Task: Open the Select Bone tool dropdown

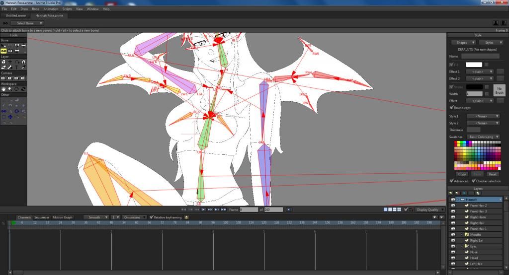Action: tap(27, 23)
